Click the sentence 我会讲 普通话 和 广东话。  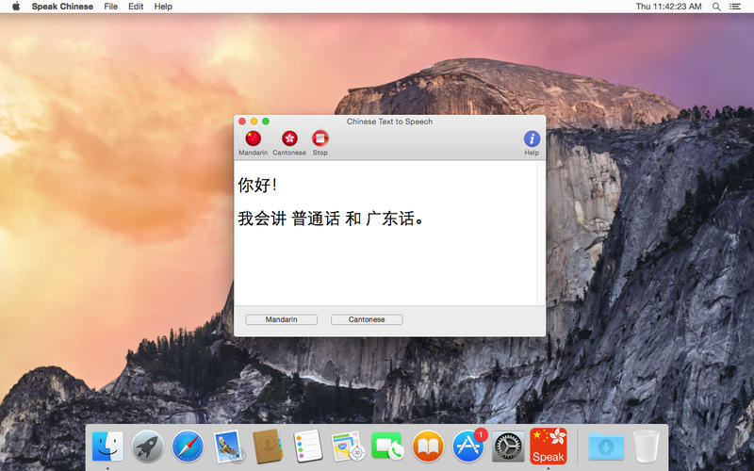(x=331, y=219)
